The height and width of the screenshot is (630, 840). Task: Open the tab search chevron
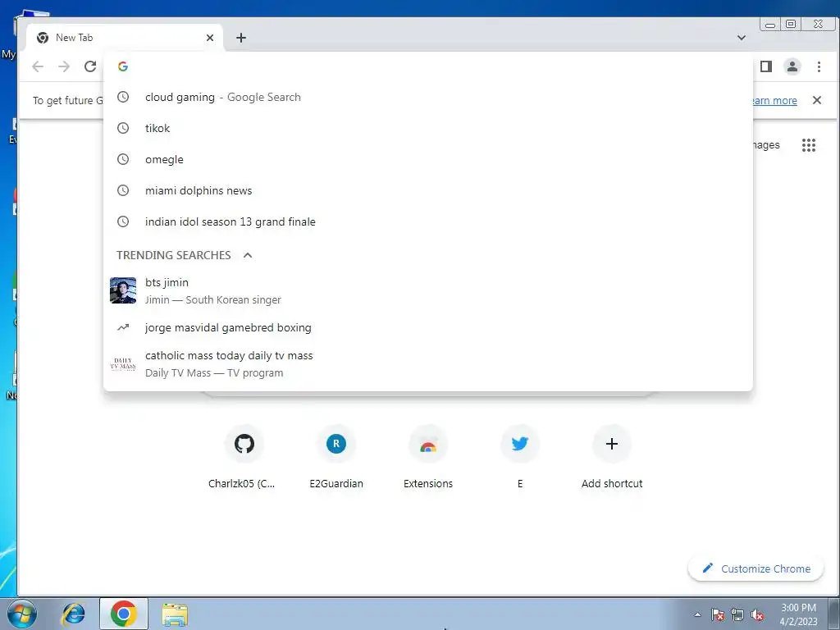pos(742,38)
